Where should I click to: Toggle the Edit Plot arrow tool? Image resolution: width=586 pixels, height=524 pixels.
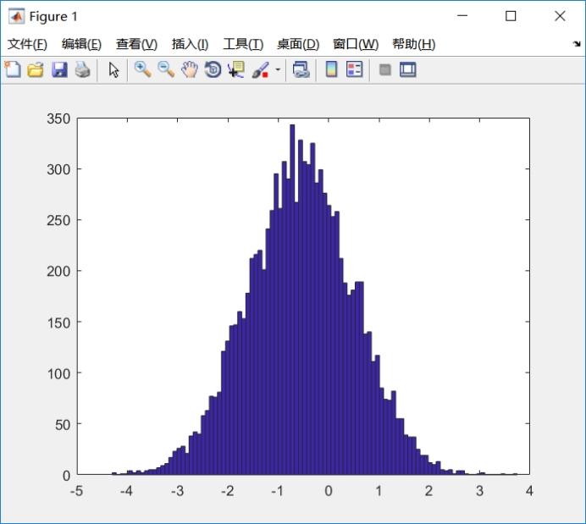[113, 70]
